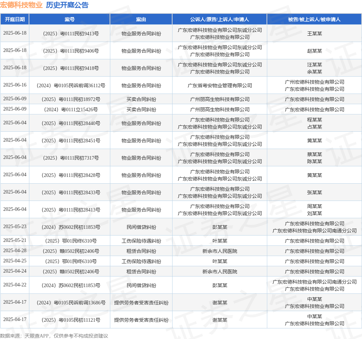Click the 历史开庭公告 heading
The image size is (362, 339).
[67, 5]
